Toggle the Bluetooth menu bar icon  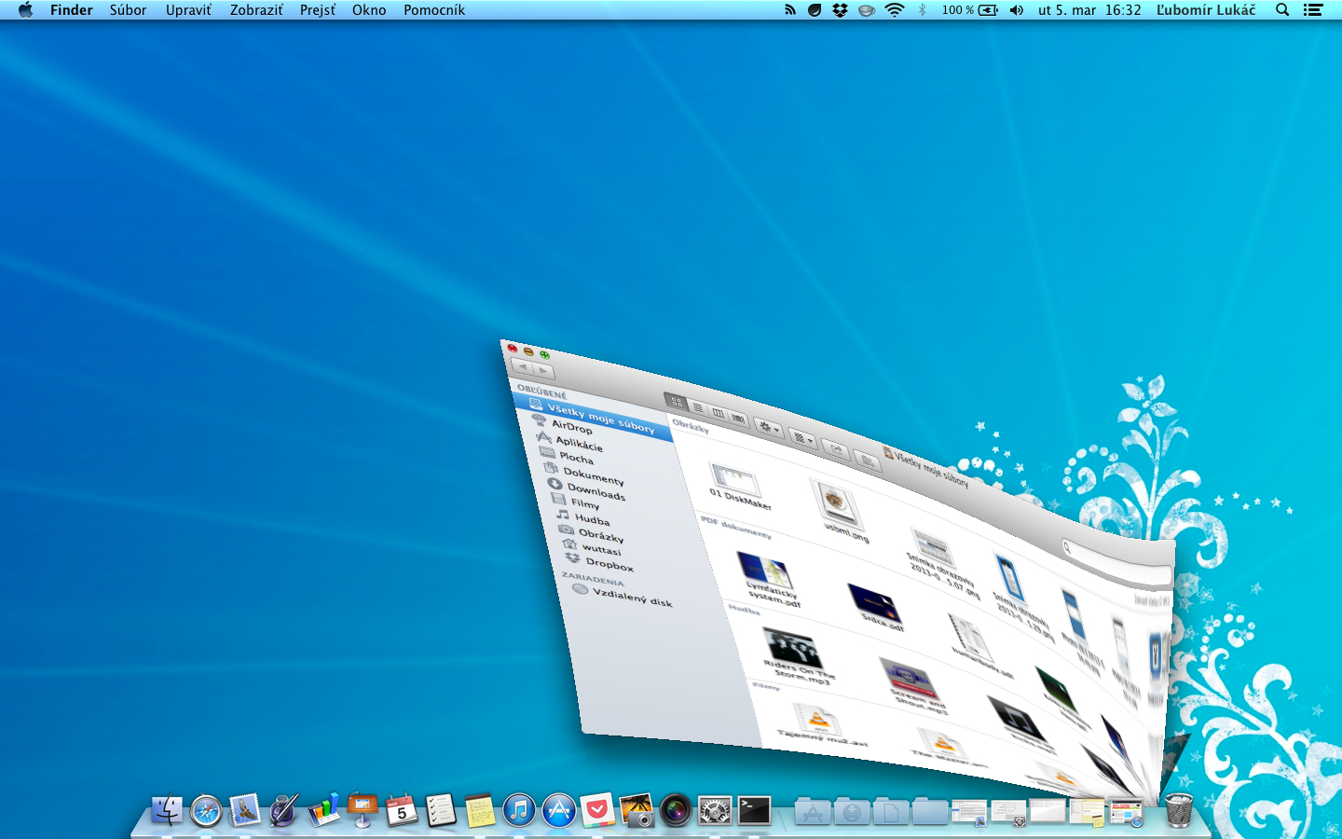point(922,10)
